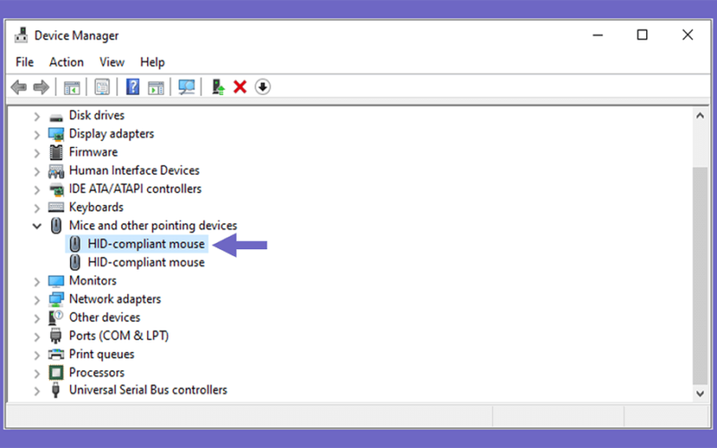
Task: Click the Keyboards category icon
Action: [x=56, y=208]
